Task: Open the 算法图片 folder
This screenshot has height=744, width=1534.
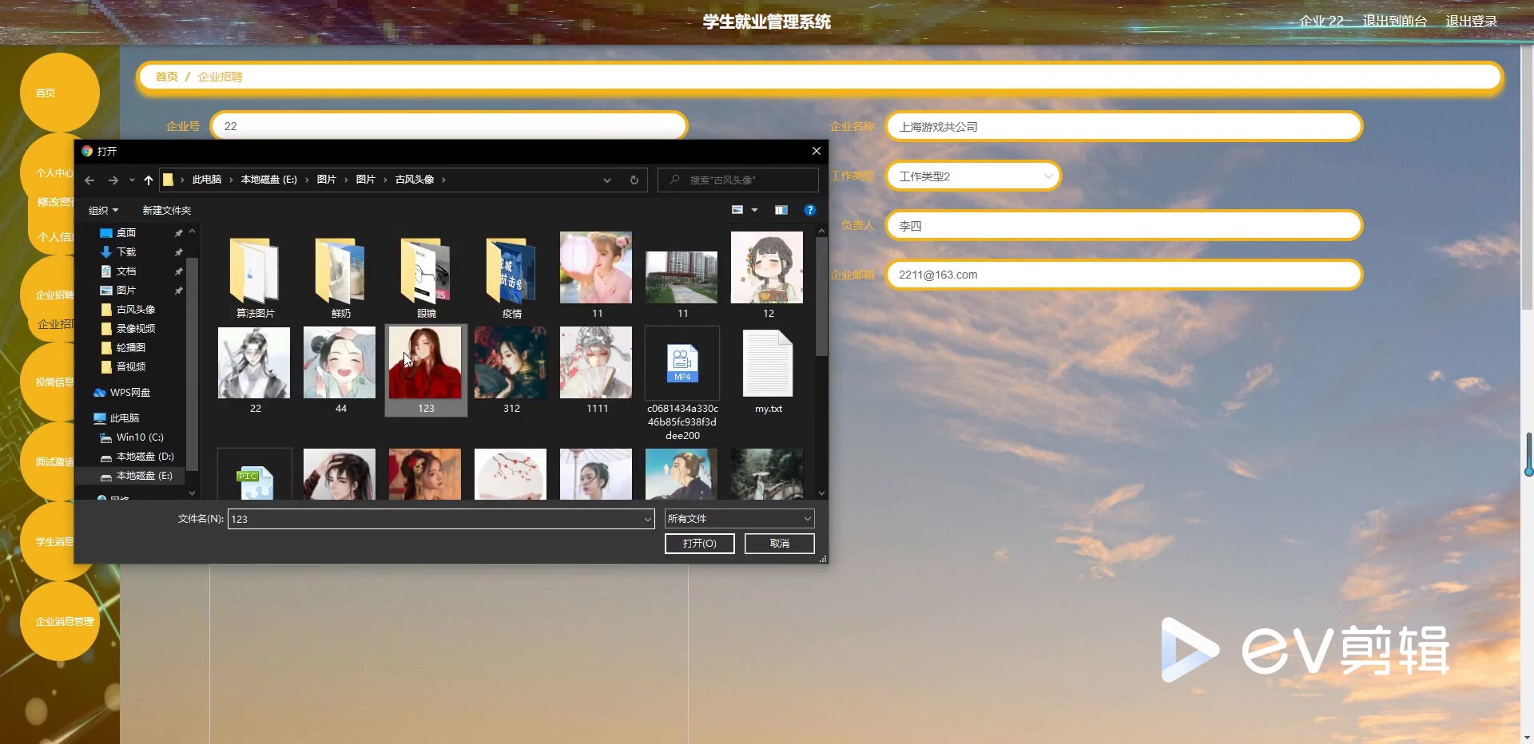Action: [255, 276]
